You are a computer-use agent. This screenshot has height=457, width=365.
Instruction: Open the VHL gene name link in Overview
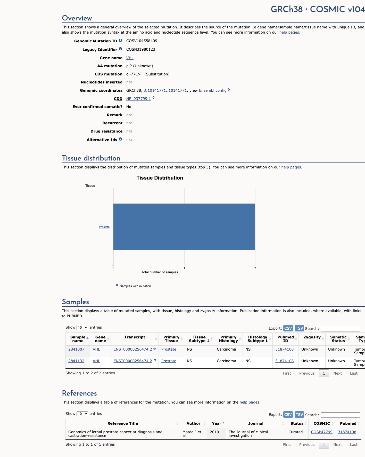(x=130, y=58)
